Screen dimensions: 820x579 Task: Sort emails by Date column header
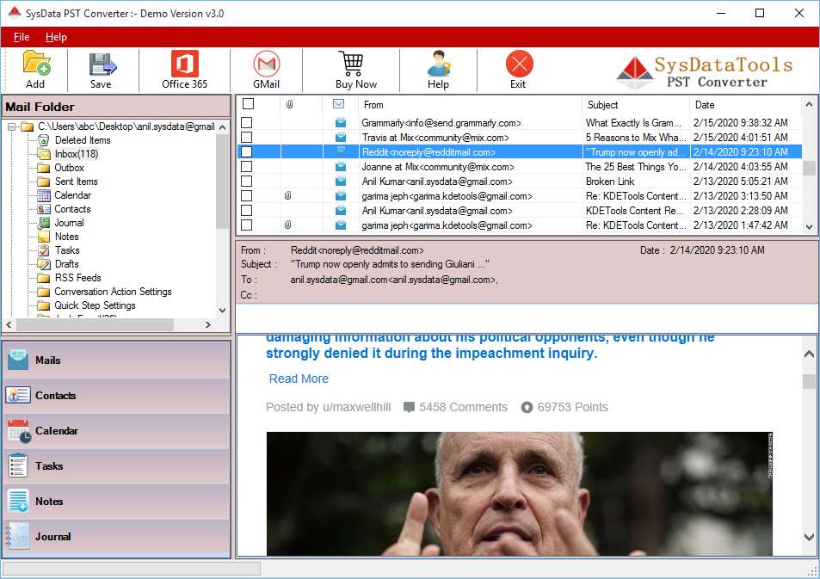tap(745, 105)
